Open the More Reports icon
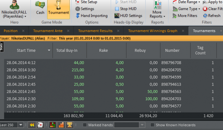 tap(158, 5)
